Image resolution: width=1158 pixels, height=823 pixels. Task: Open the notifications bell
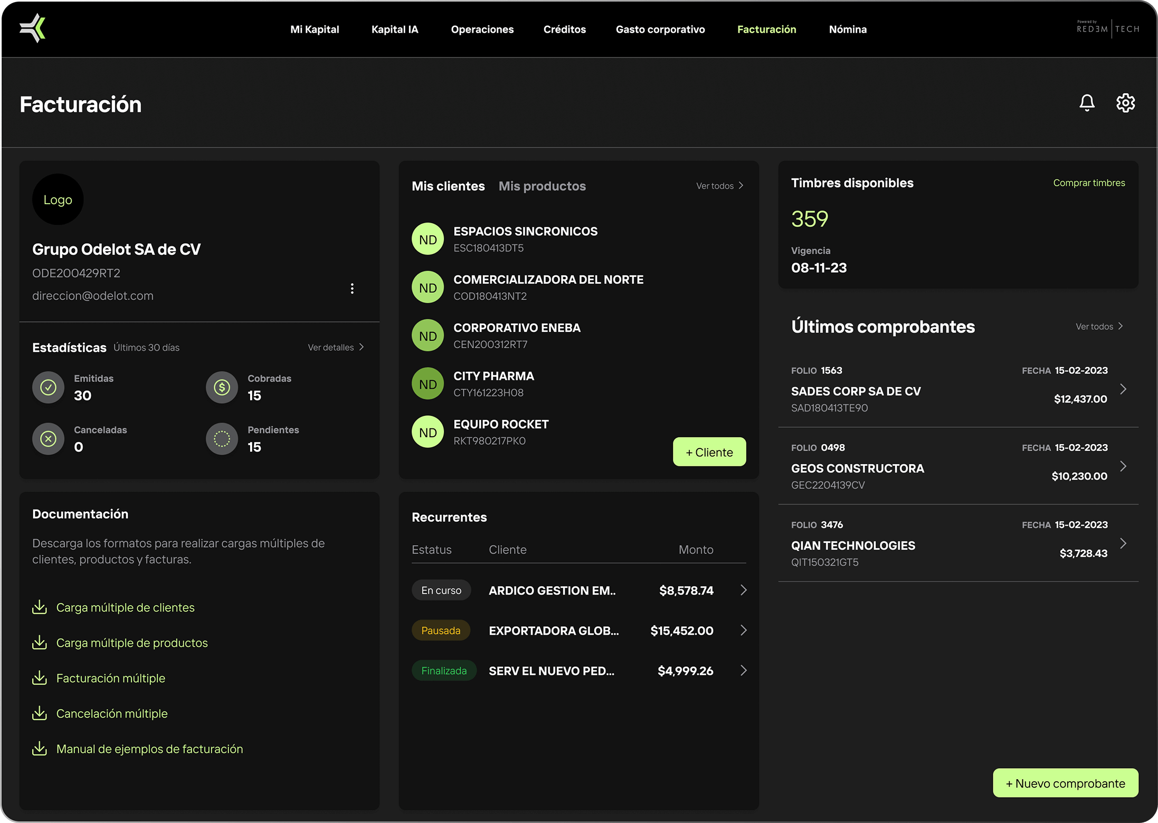[x=1087, y=102]
